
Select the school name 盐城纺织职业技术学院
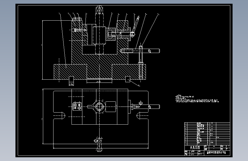pos(216,153)
